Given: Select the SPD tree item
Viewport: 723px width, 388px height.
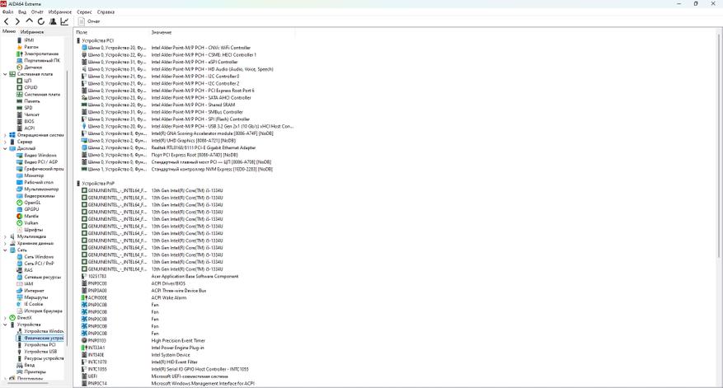Looking at the screenshot, I should (x=28, y=108).
